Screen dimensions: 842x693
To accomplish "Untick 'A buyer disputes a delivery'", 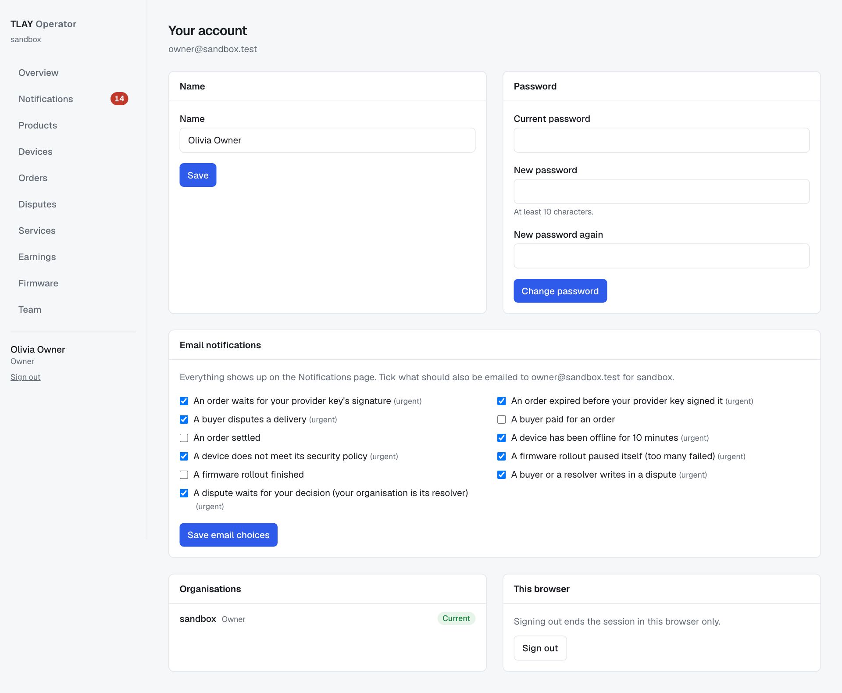I will pos(184,420).
